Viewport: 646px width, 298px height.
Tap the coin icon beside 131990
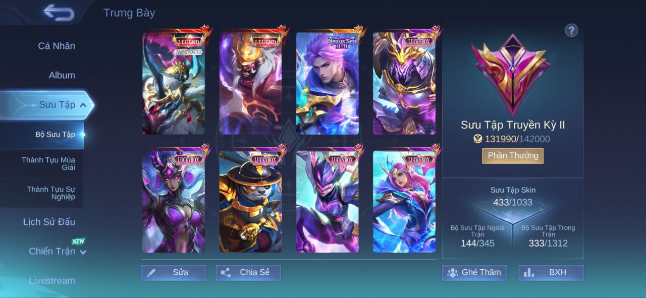(x=478, y=139)
